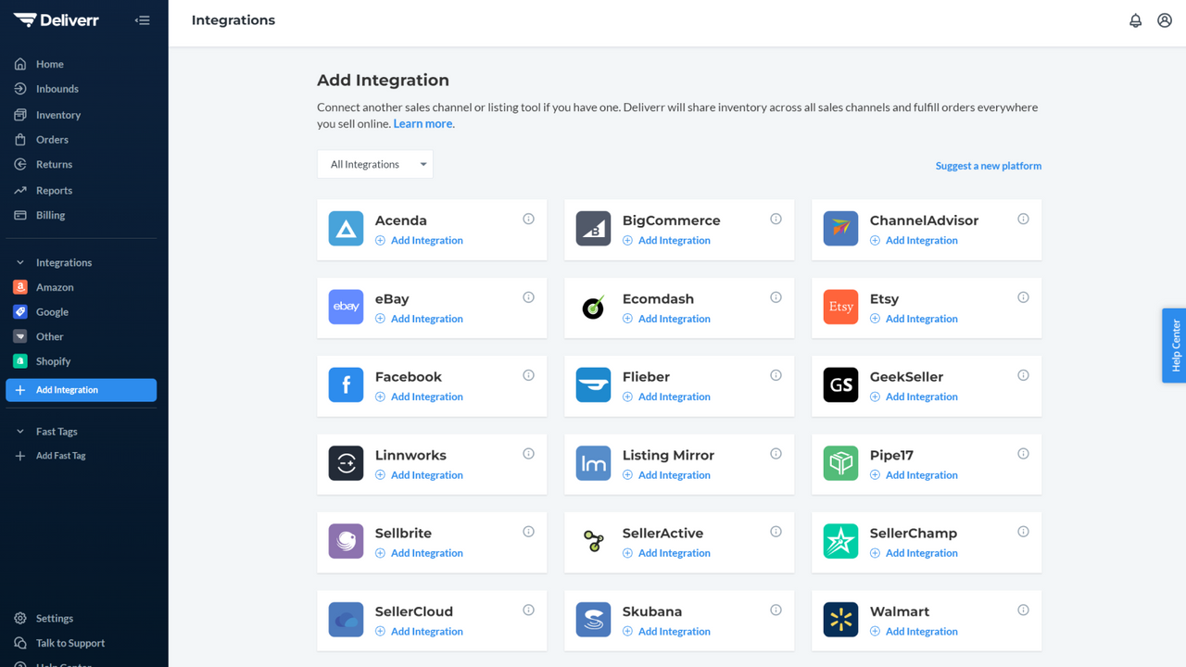Viewport: 1186px width, 667px height.
Task: Add Integration for Linnworks
Action: point(419,475)
